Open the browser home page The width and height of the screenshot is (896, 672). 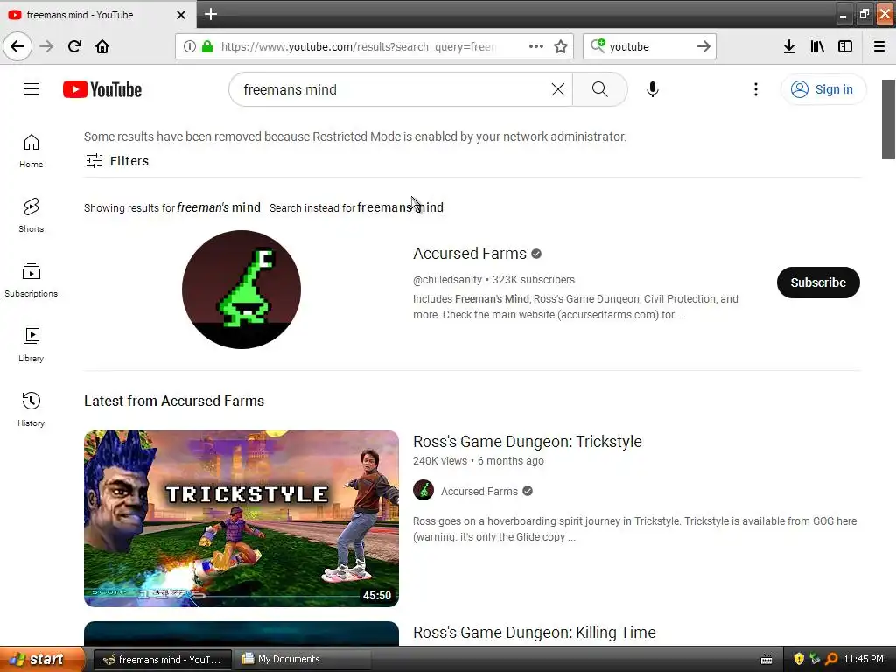coord(102,46)
